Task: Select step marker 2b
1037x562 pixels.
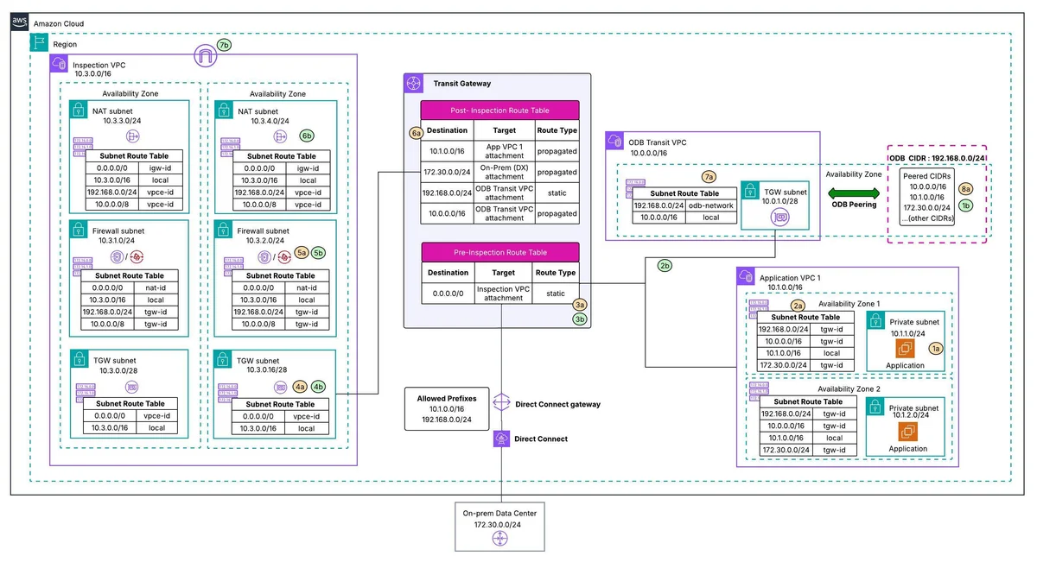Action: (665, 265)
